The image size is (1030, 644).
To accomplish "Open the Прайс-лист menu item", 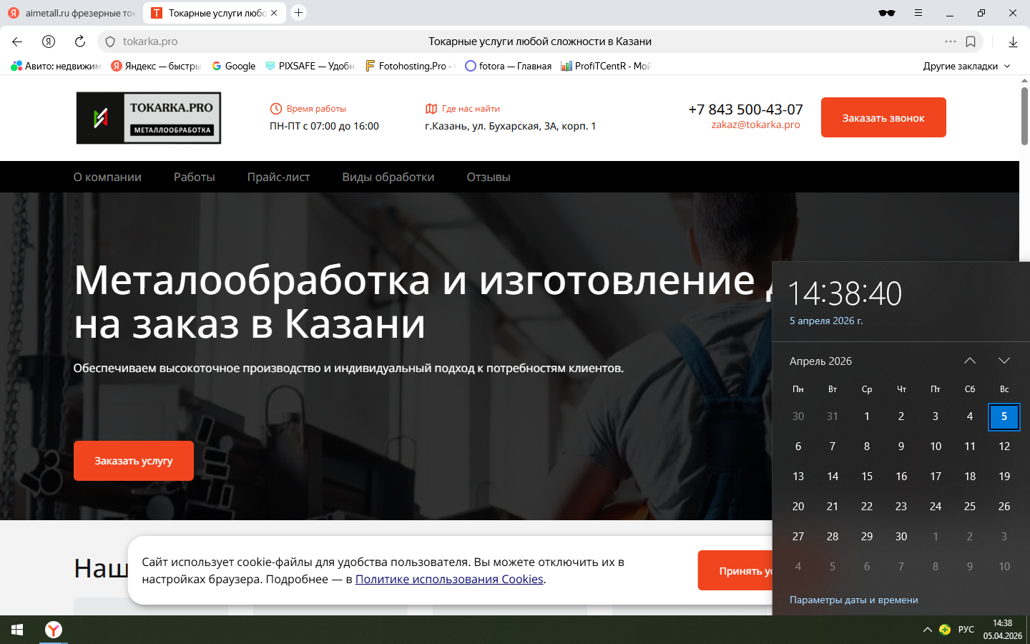I will 278,177.
